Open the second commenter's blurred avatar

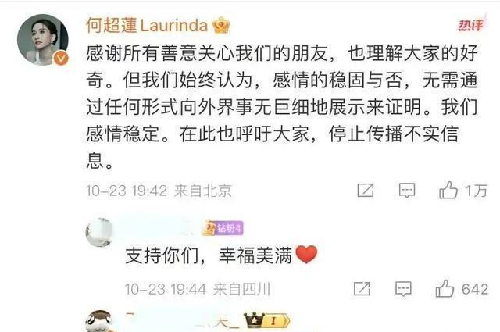point(99,232)
